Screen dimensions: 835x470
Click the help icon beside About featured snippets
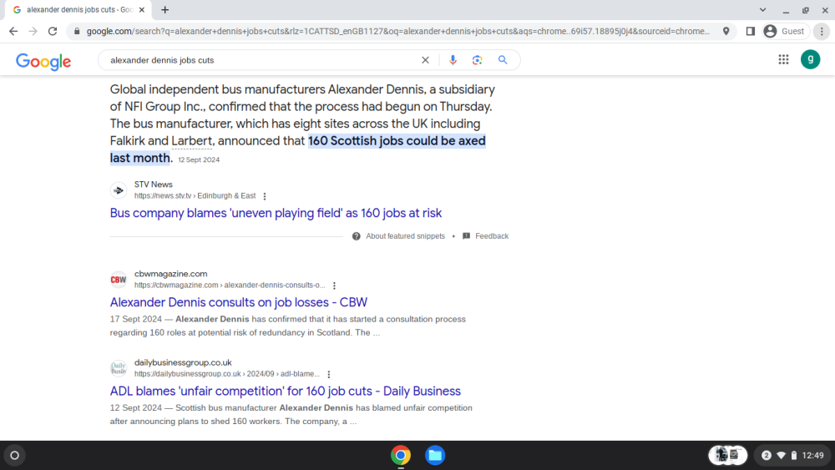point(357,236)
